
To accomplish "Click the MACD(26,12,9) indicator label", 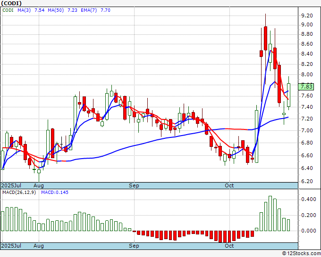I will click(19, 193).
